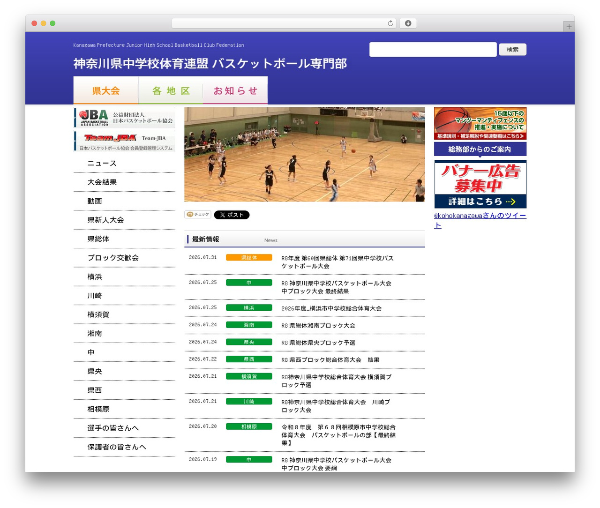Open 保護者の皆さんへ in the sidebar menu
The height and width of the screenshot is (508, 600).
pyautogui.click(x=124, y=447)
